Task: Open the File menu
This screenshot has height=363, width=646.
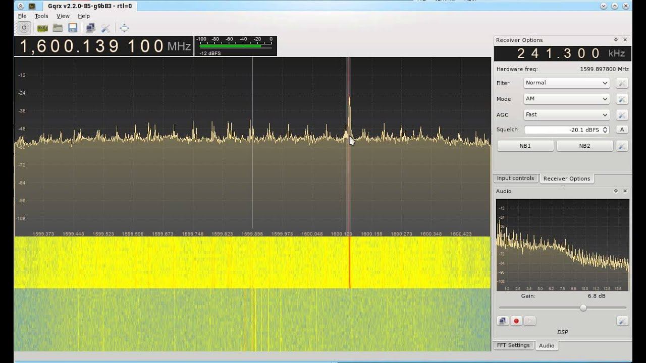Action: point(22,16)
